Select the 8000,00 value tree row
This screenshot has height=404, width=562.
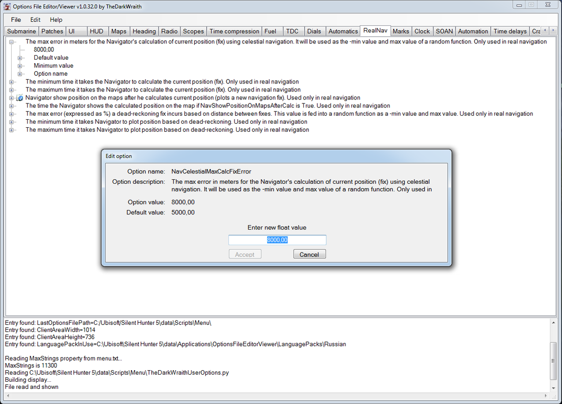44,50
